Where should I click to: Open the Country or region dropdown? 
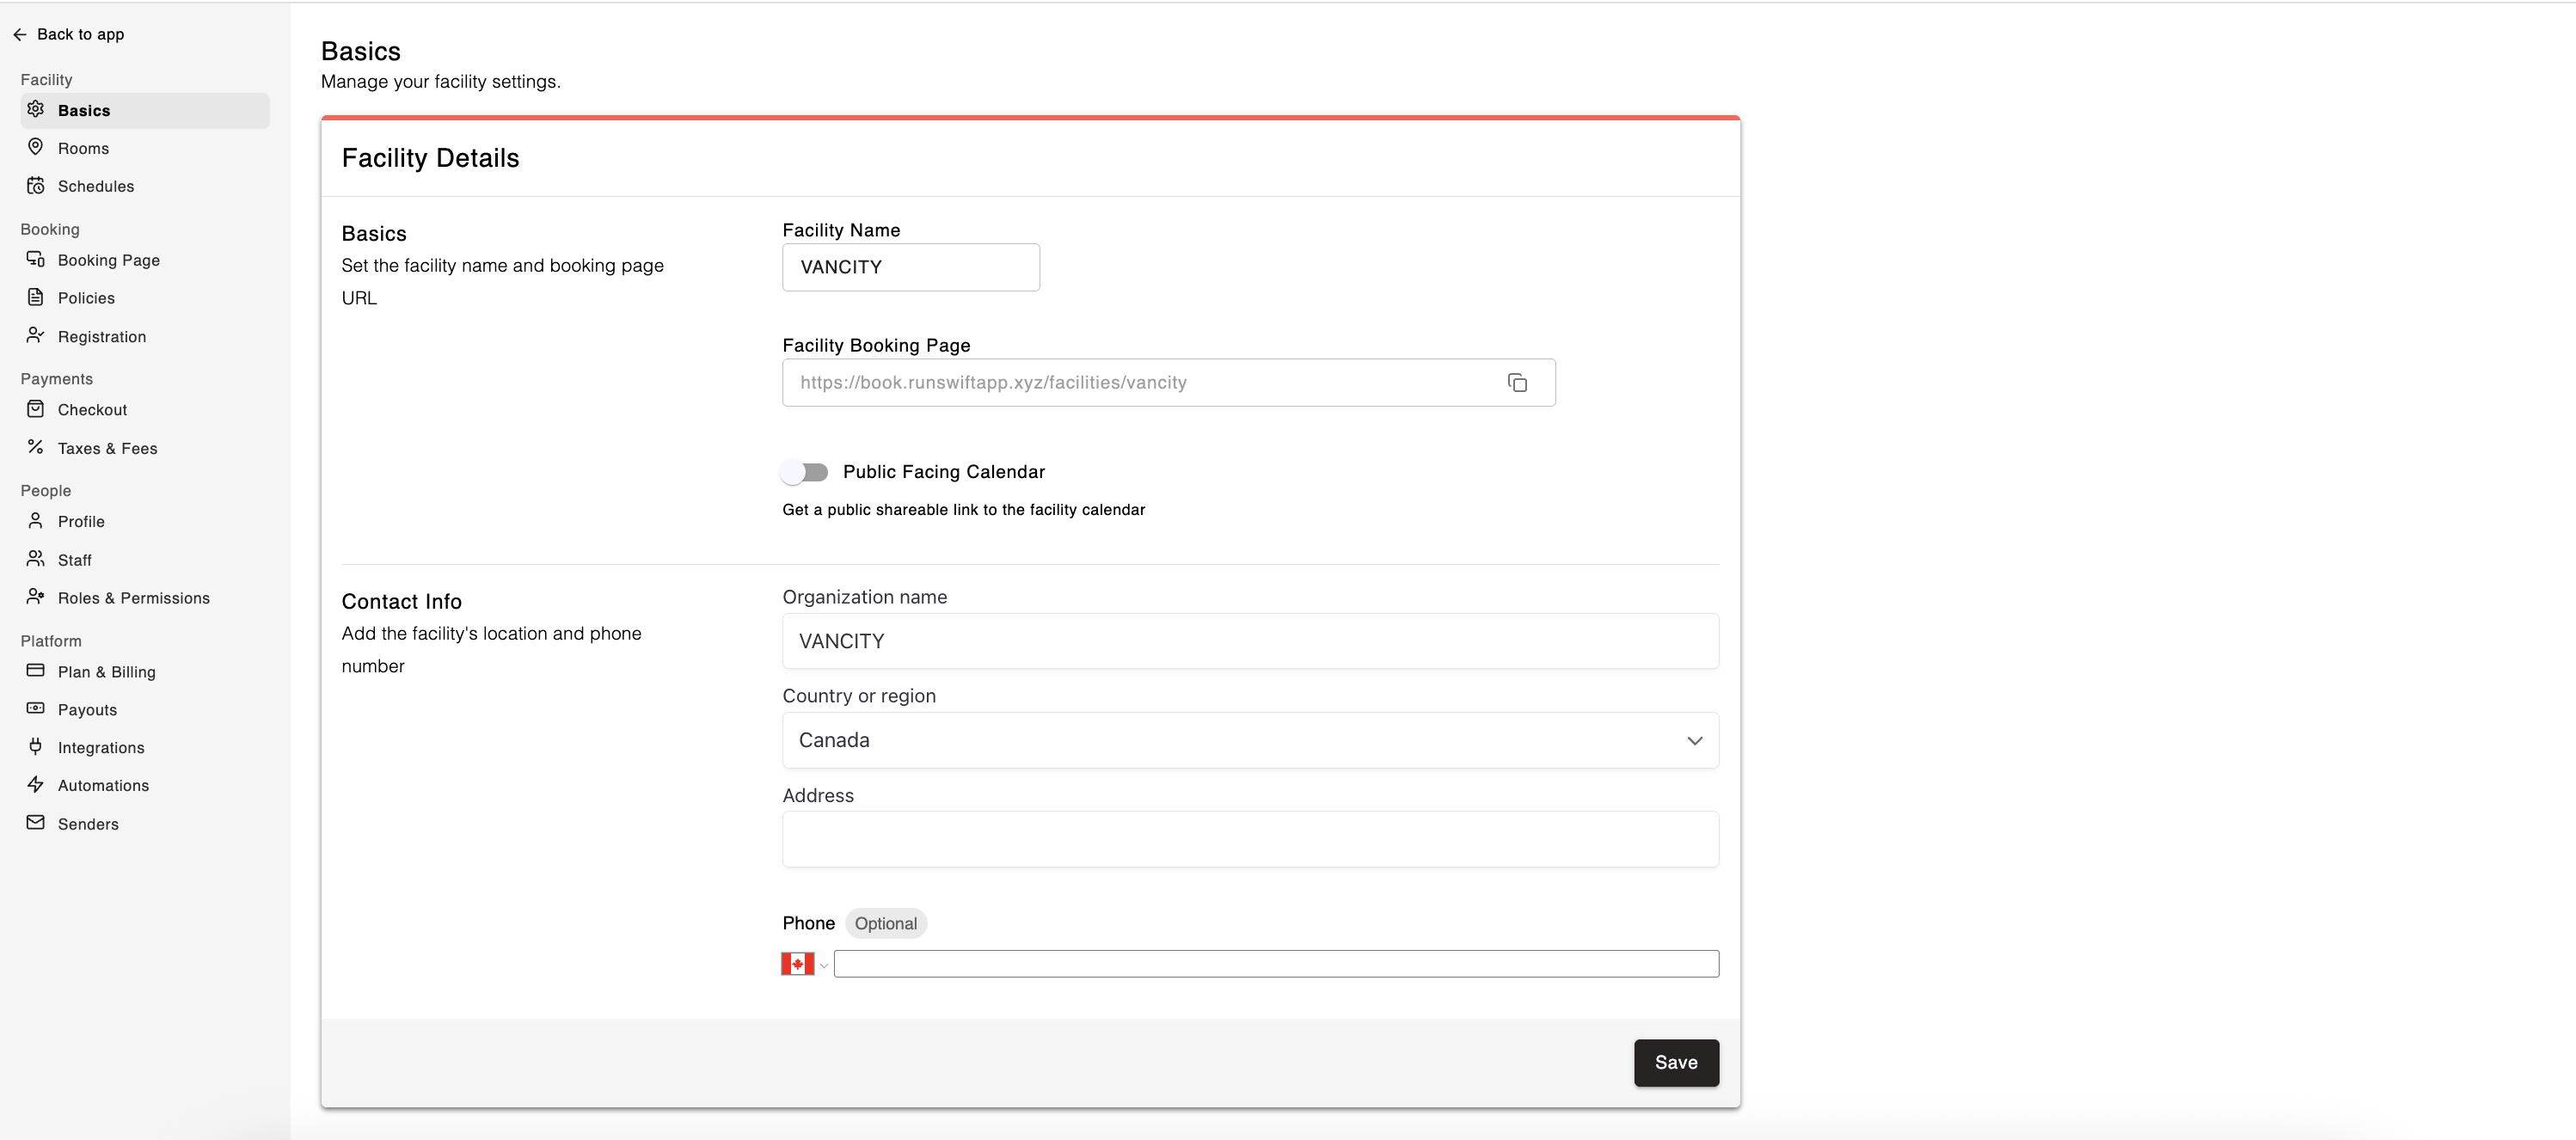[x=1249, y=740]
